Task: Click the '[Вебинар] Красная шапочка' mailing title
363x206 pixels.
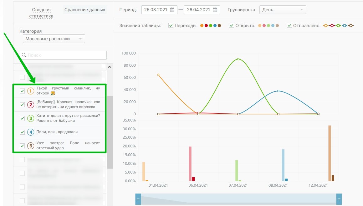Action: [x=68, y=104]
